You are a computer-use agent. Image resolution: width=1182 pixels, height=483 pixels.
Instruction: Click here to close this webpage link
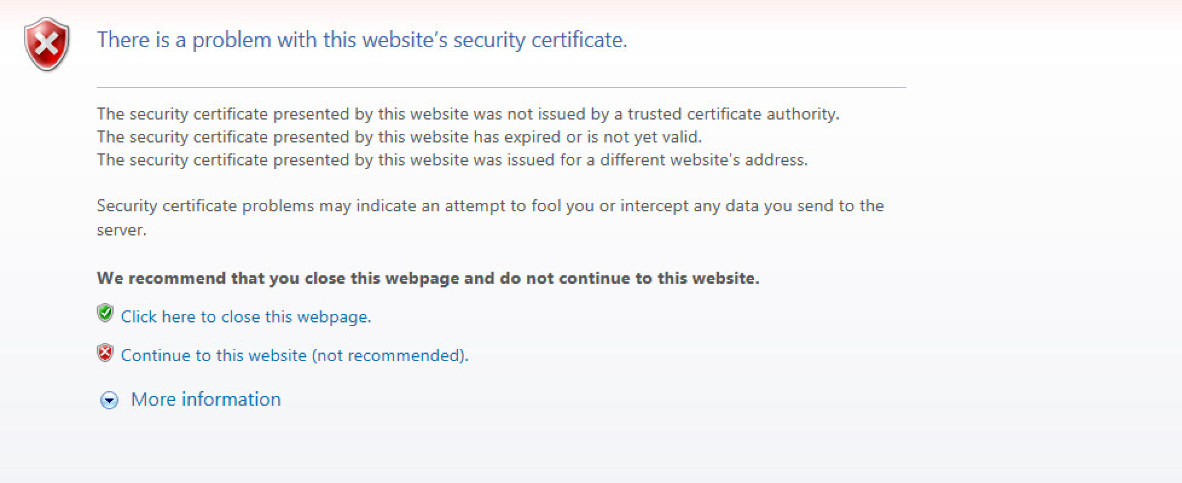(x=246, y=317)
